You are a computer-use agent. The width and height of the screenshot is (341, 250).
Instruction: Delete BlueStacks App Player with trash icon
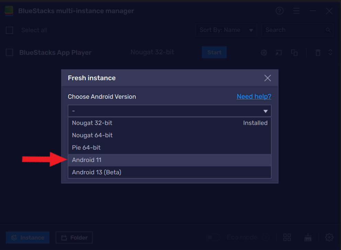pos(318,52)
